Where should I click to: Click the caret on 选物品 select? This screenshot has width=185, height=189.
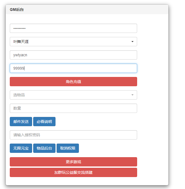[132, 95]
